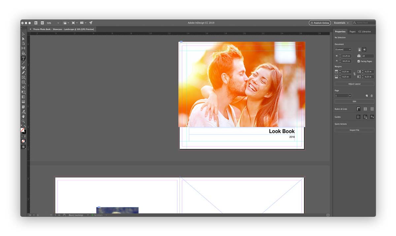Select the Direct Selection tool
396x236 pixels.
pyautogui.click(x=23, y=39)
